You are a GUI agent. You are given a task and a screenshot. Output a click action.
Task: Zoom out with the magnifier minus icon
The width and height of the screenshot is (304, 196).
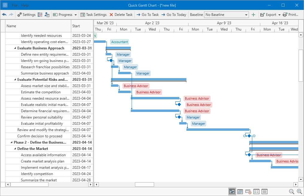pos(291,192)
